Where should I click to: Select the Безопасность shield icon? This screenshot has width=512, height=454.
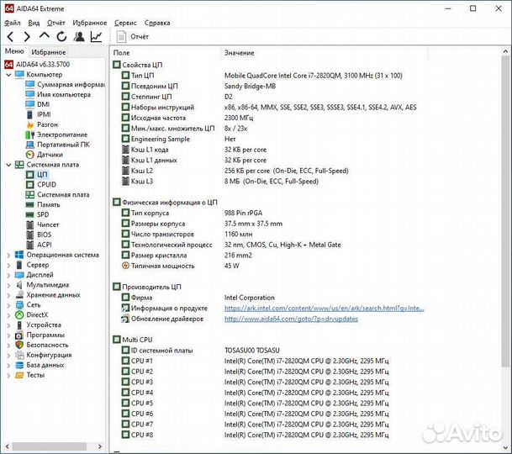click(19, 346)
